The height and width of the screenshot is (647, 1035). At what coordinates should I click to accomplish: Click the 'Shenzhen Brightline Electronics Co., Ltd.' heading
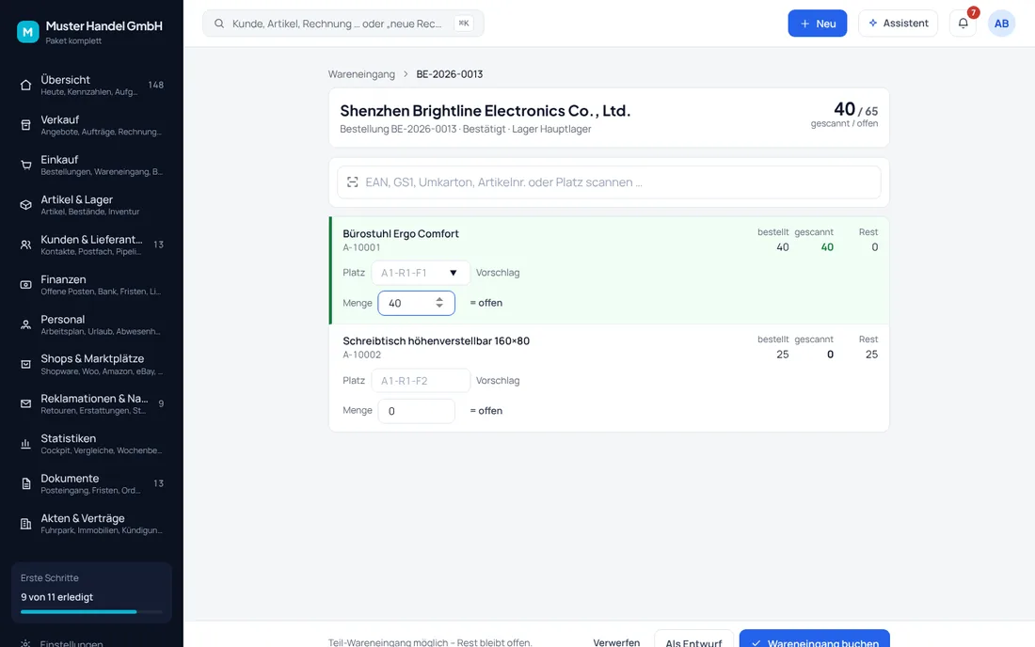486,111
